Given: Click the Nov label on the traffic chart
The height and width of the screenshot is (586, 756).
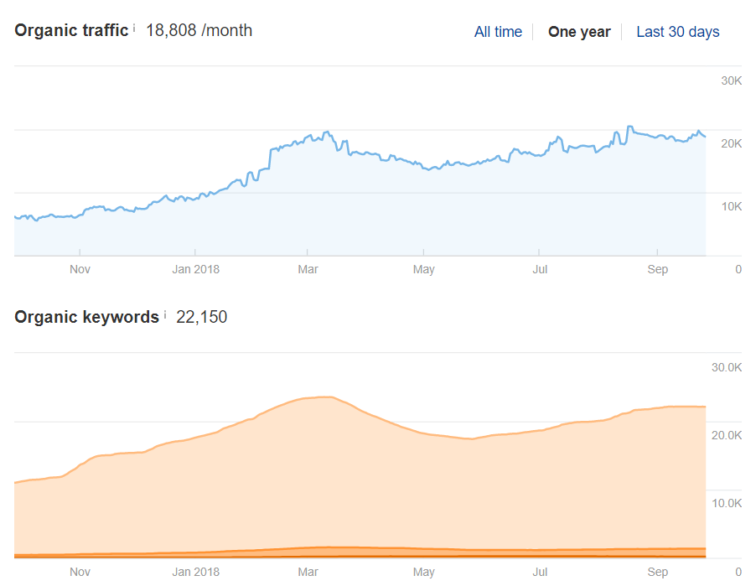Looking at the screenshot, I should point(80,269).
